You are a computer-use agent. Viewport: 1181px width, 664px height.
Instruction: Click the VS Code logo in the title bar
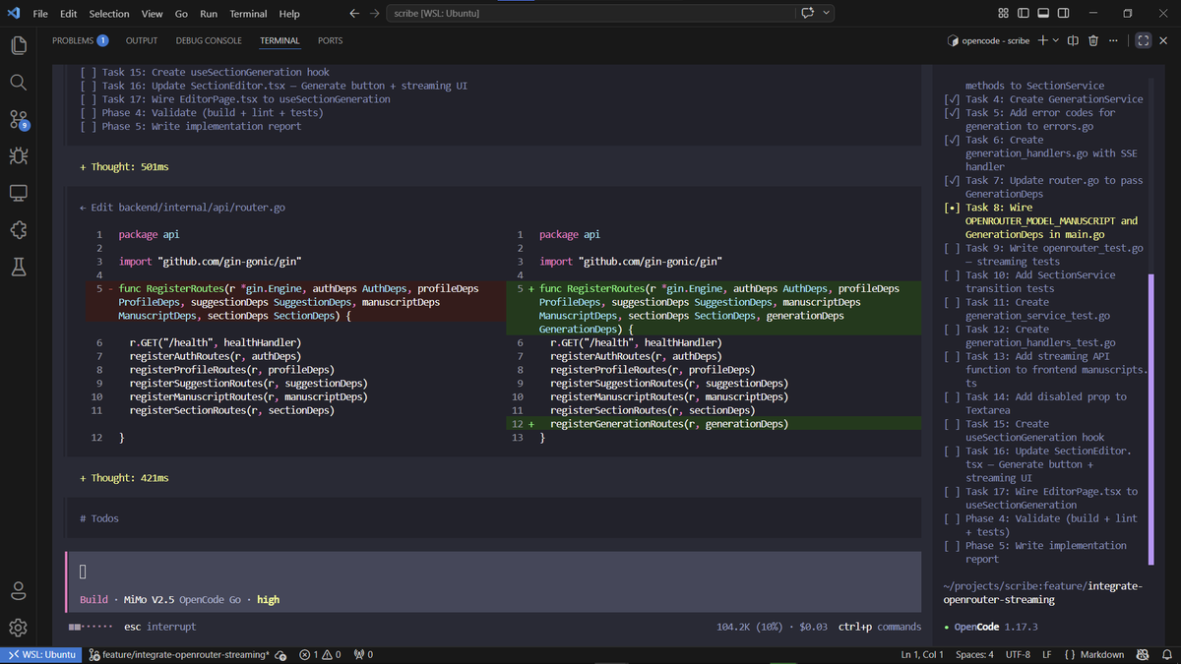coord(14,14)
